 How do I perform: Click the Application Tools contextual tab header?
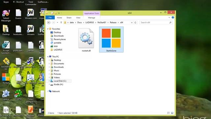click(x=92, y=13)
